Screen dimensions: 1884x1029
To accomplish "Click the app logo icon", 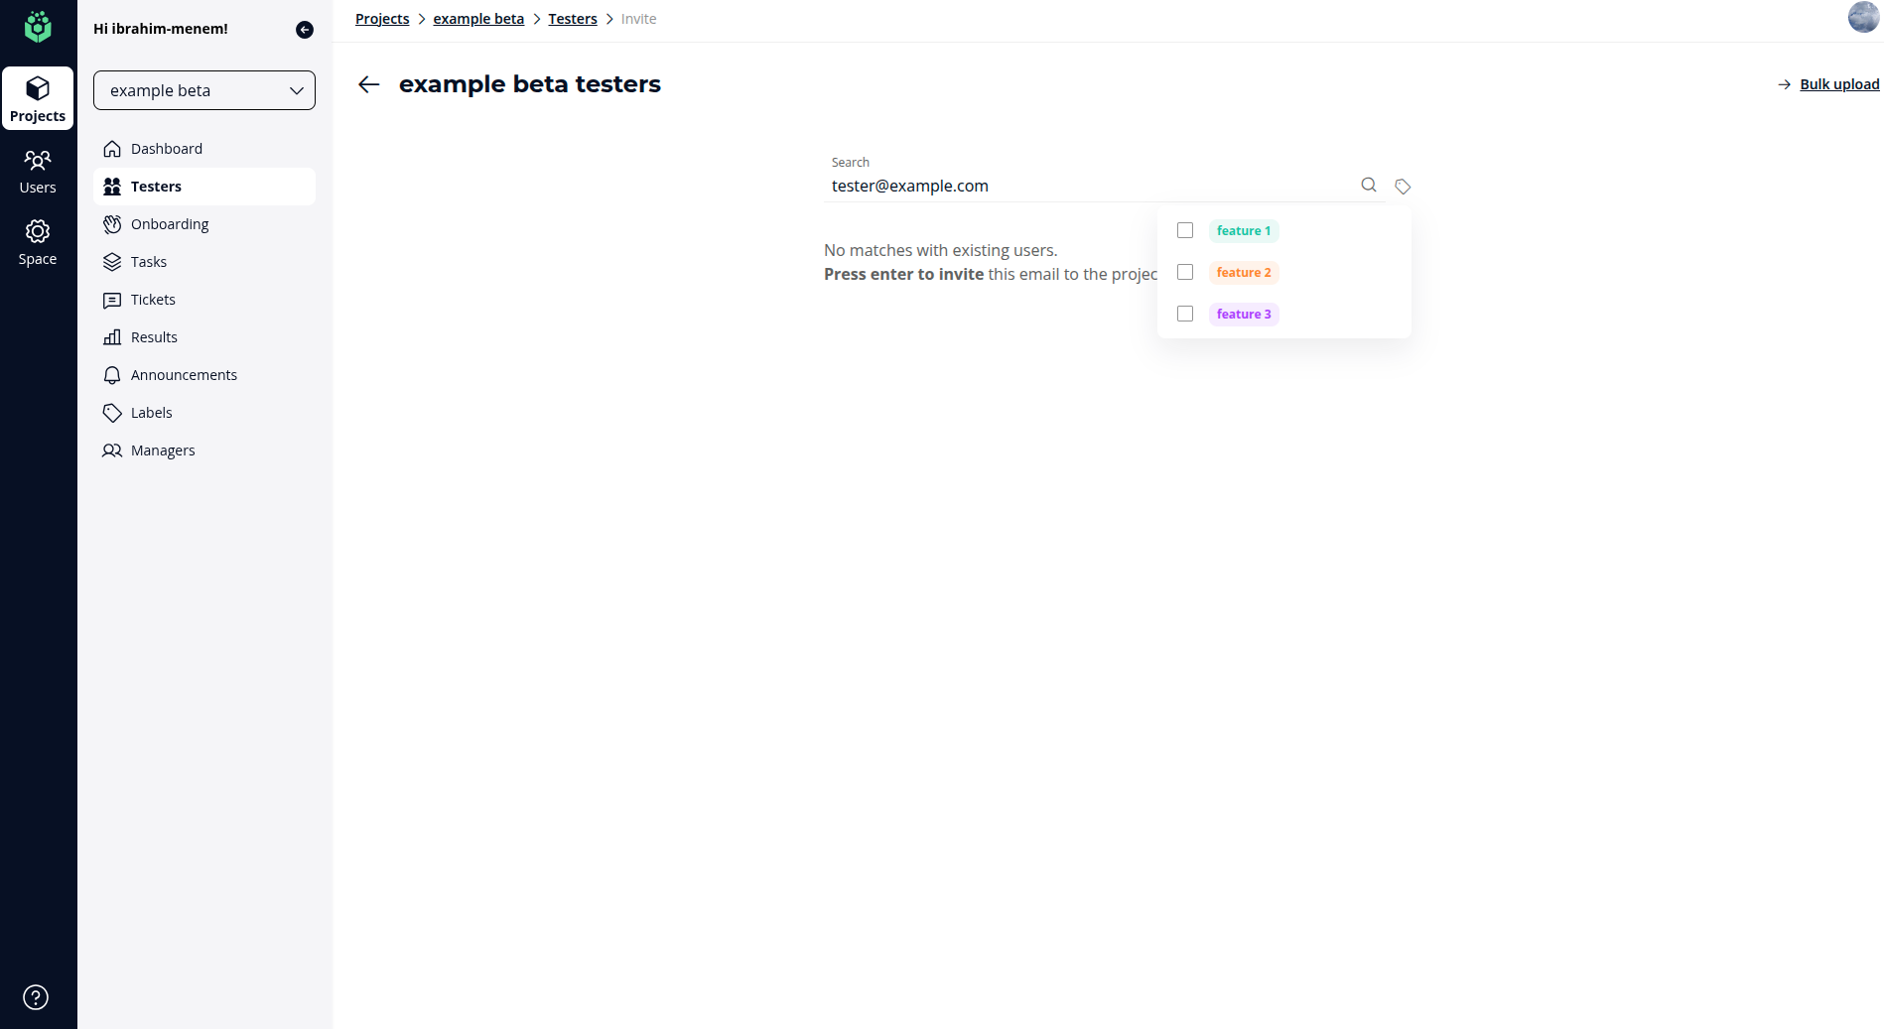I will 38,27.
